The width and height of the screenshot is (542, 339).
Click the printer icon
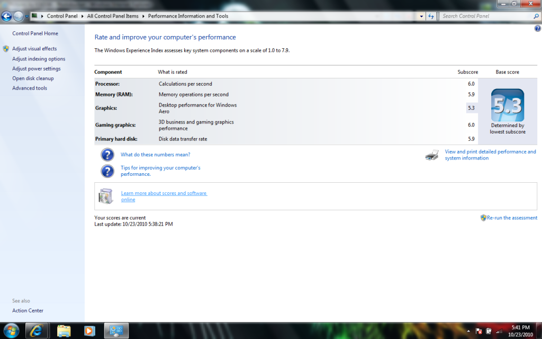point(432,155)
